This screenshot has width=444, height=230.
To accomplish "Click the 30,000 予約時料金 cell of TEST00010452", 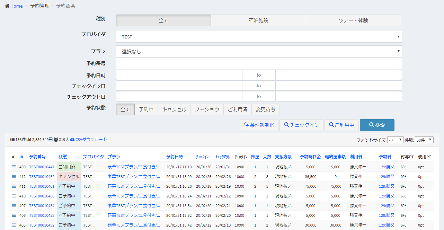I will pos(311,225).
